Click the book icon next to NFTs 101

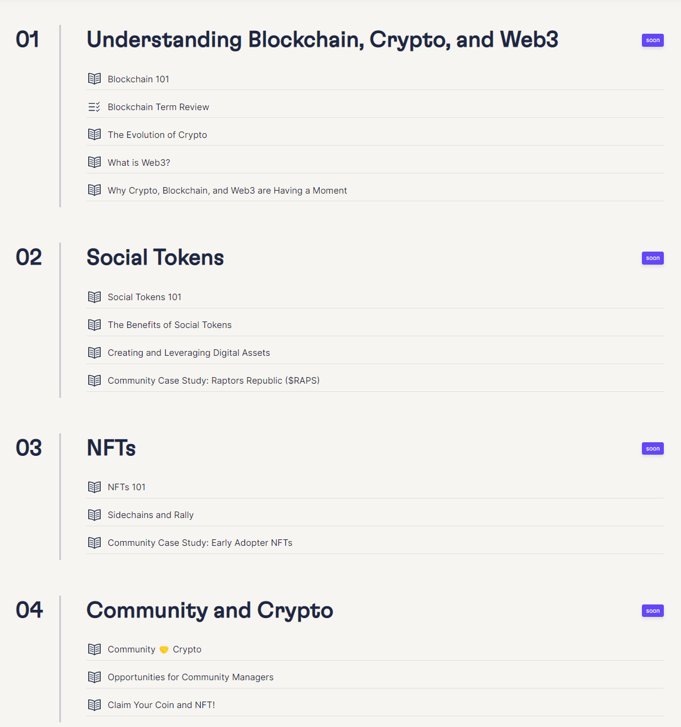point(94,487)
